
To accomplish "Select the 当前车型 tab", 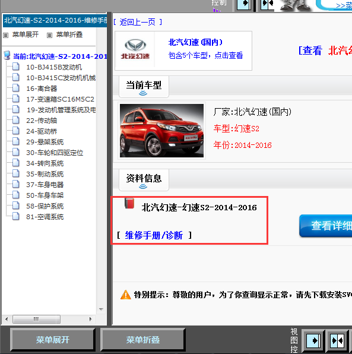I will coord(144,87).
